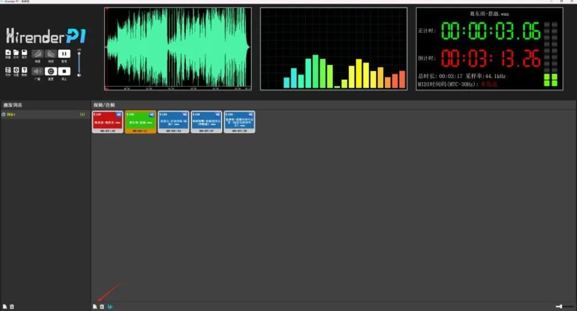Click the Save As icon below New

(x=8, y=70)
